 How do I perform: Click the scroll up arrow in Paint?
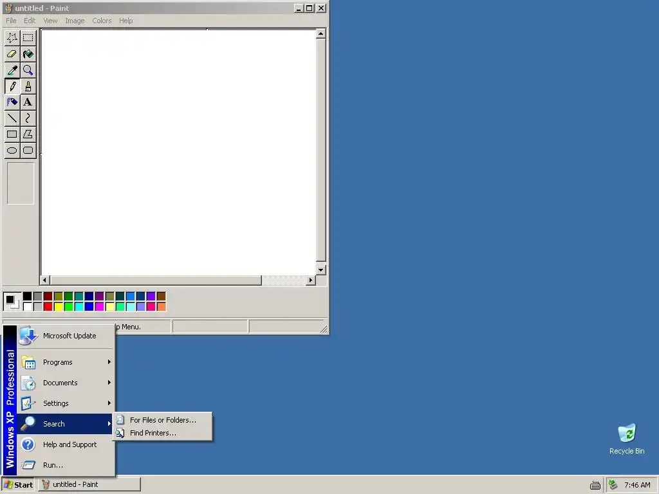pyautogui.click(x=320, y=33)
